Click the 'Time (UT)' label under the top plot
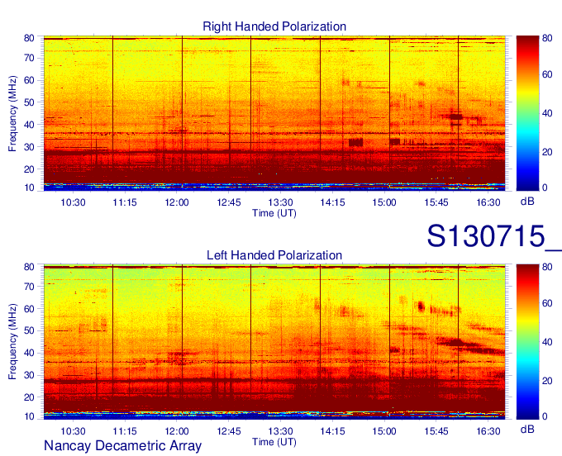Viewport: 562px width, 456px height. pyautogui.click(x=274, y=213)
